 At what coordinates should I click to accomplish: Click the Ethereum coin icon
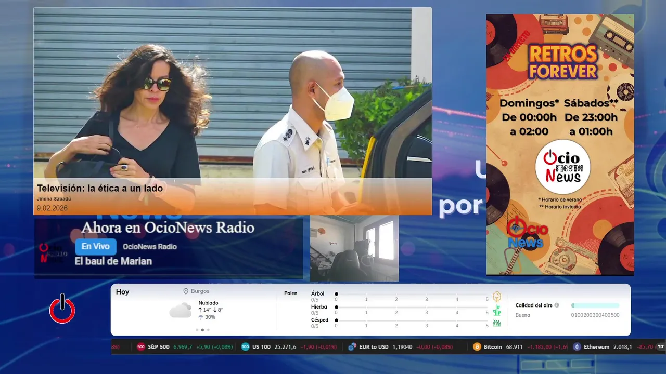click(x=577, y=347)
